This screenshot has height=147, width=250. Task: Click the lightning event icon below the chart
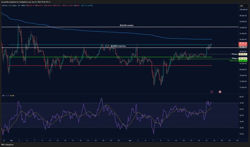coord(212,92)
